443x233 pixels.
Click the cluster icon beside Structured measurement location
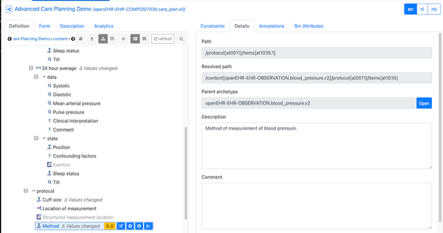(x=39, y=217)
